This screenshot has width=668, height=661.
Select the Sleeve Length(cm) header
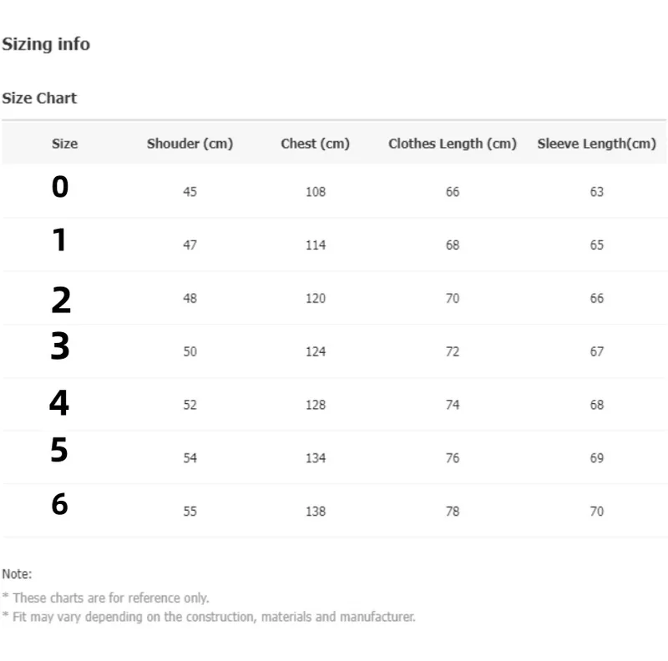[x=596, y=144]
